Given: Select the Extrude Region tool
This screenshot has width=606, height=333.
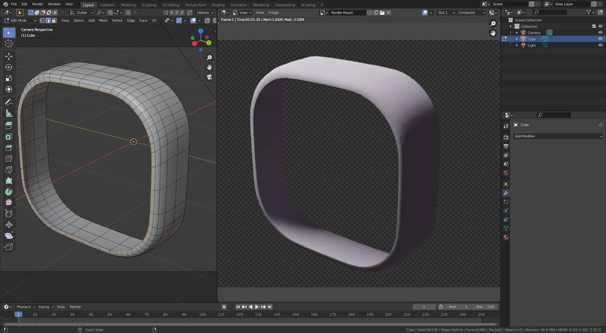Looking at the screenshot, I should point(9,126).
